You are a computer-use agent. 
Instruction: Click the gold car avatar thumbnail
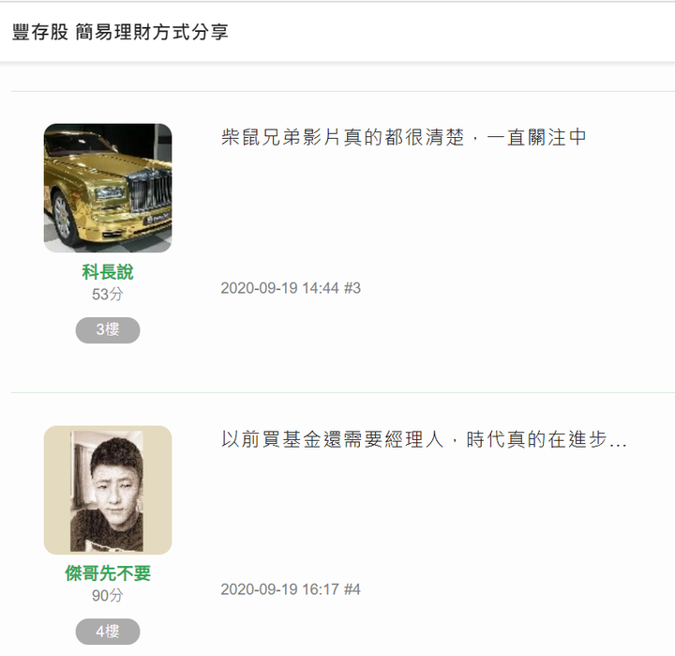click(x=108, y=188)
